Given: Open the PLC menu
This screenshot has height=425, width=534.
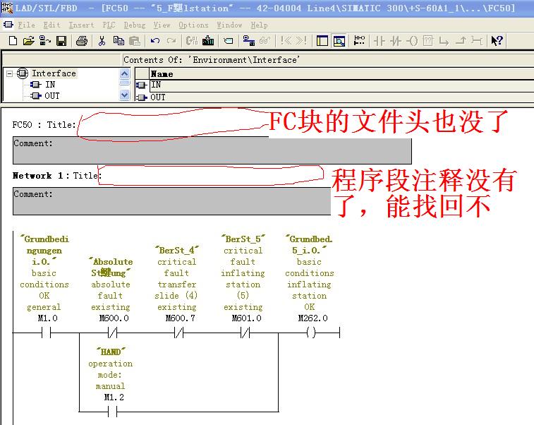Looking at the screenshot, I should [109, 25].
